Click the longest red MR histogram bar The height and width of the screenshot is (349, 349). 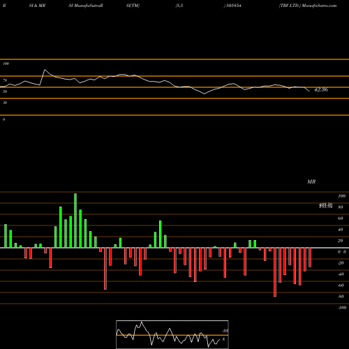(x=275, y=272)
